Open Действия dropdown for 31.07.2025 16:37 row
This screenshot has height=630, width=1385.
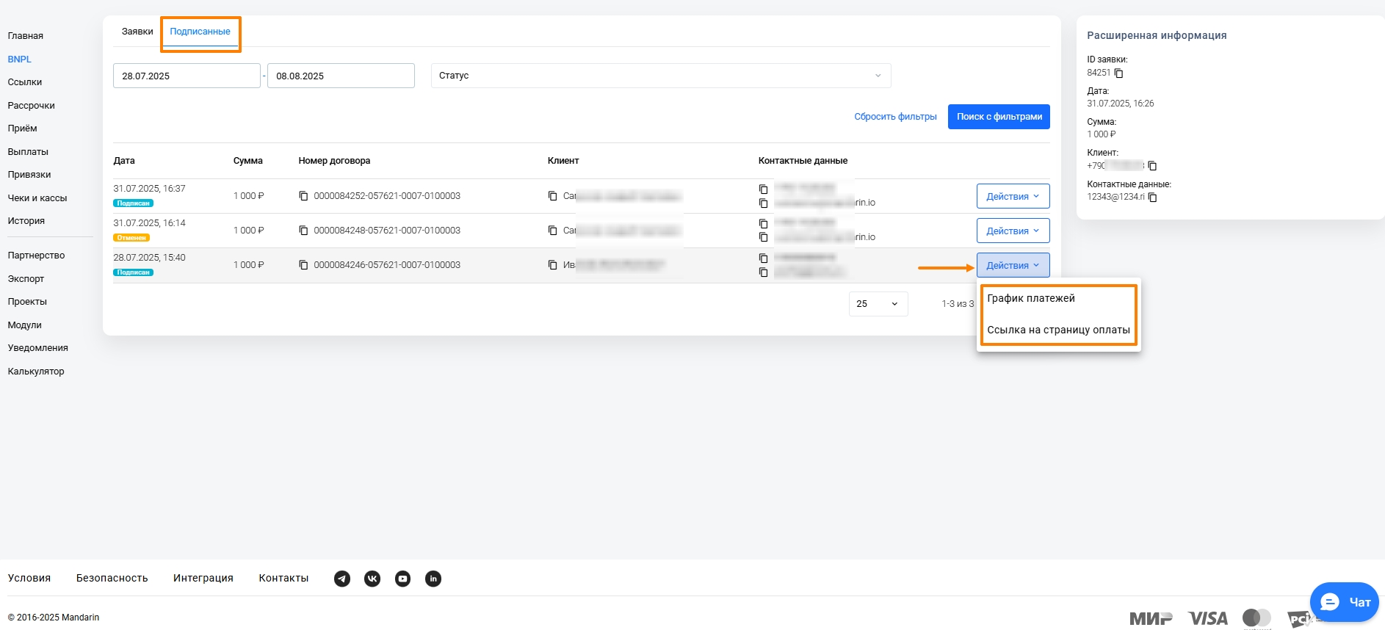click(1013, 196)
